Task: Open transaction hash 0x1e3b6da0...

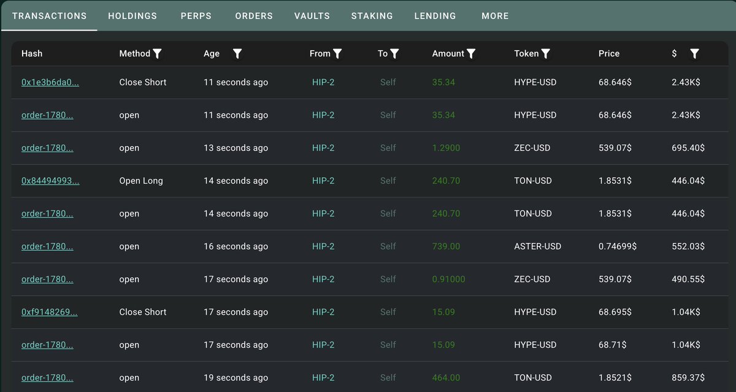Action: click(50, 82)
